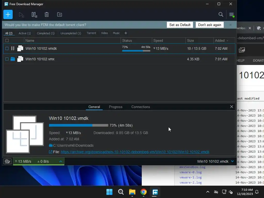Viewport: 264px width, 198px height.
Task: Click the upload speed 0 B/s status indicator
Action: tap(43, 161)
